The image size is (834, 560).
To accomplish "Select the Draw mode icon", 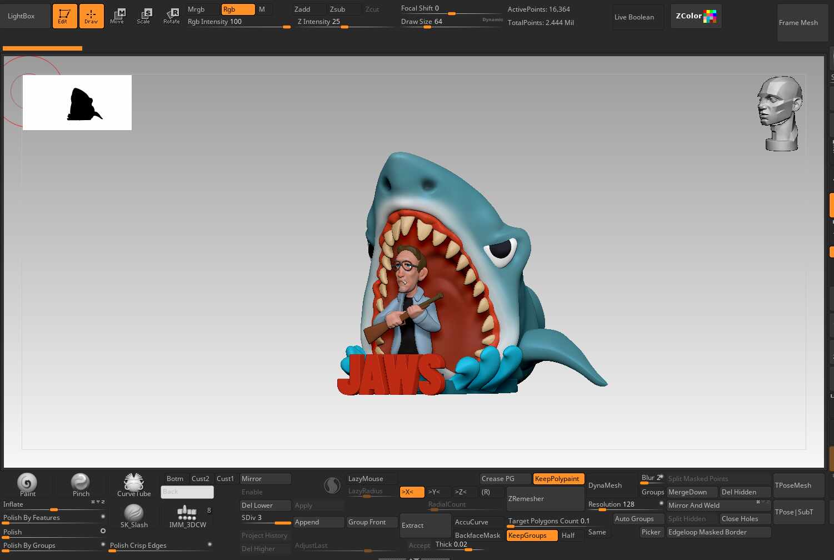I will pos(91,16).
